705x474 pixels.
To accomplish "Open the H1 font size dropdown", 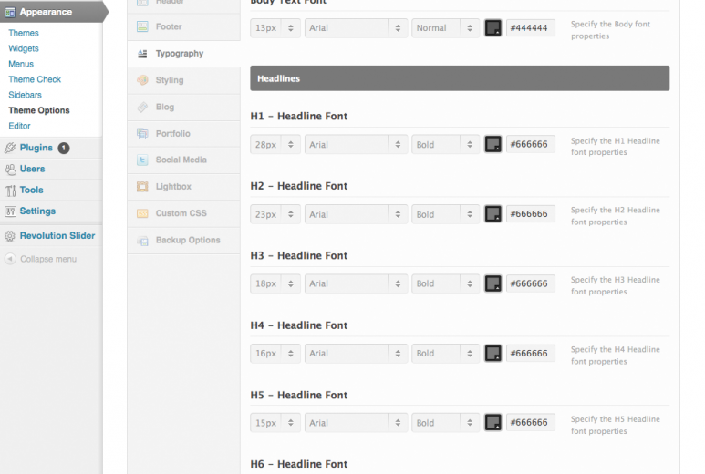I will pyautogui.click(x=275, y=144).
